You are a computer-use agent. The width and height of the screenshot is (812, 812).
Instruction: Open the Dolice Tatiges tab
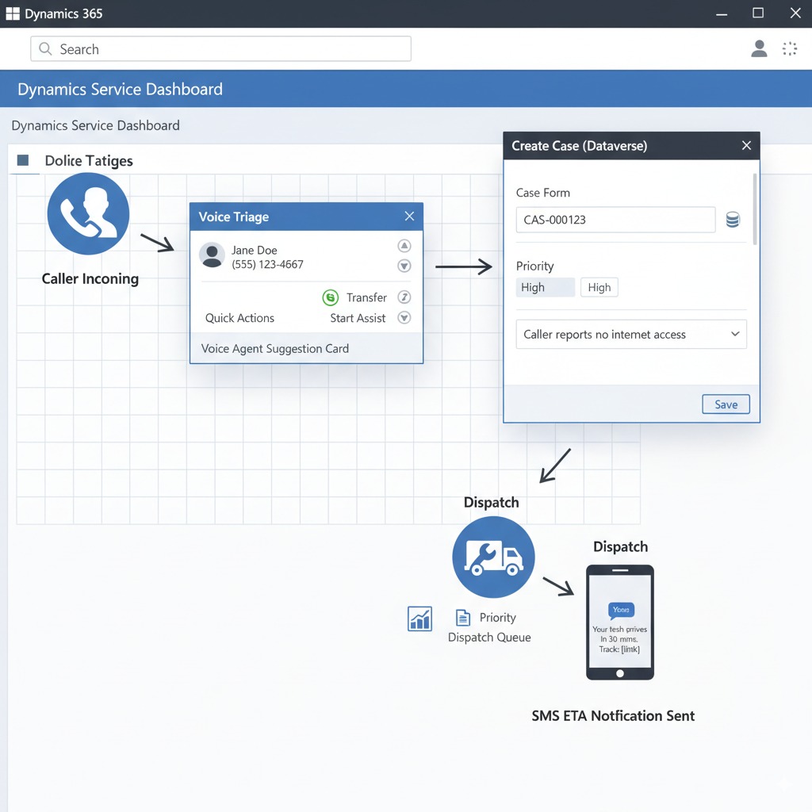(89, 160)
